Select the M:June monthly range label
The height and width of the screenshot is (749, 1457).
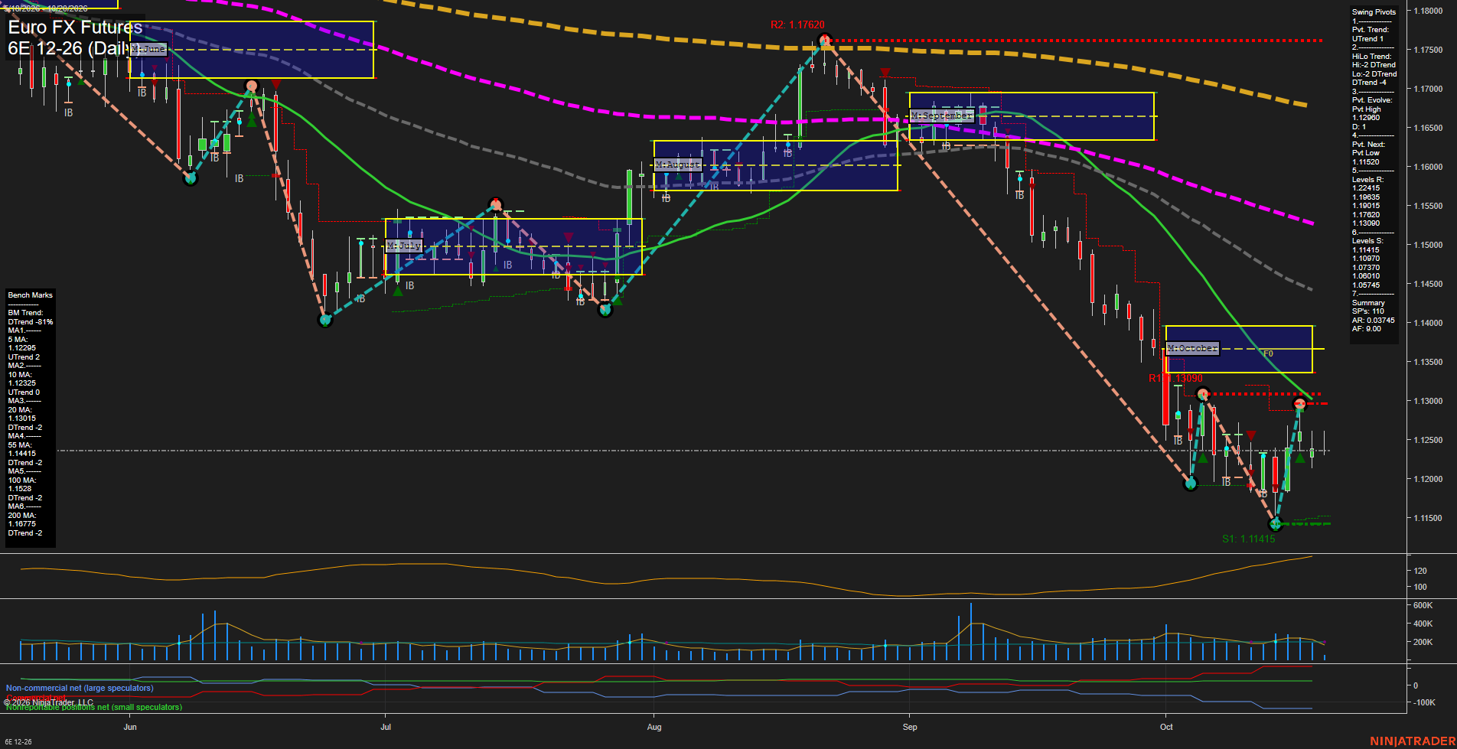point(148,49)
